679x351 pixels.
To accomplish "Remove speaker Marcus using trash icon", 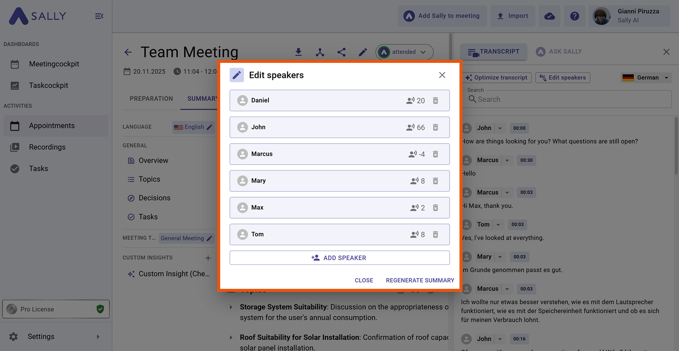I will pos(435,154).
